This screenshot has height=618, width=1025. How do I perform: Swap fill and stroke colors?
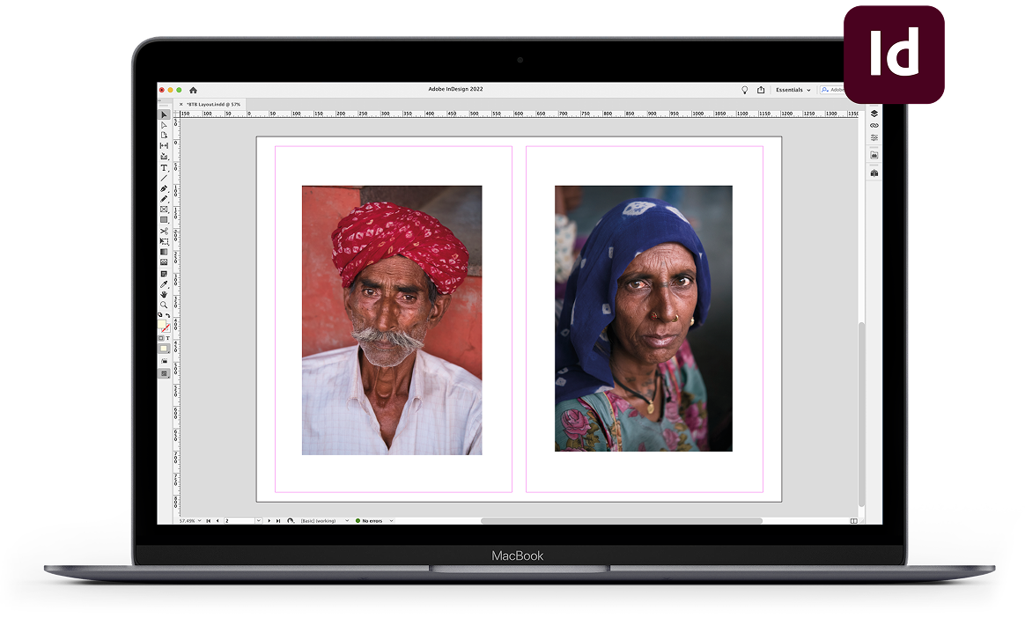click(x=168, y=315)
